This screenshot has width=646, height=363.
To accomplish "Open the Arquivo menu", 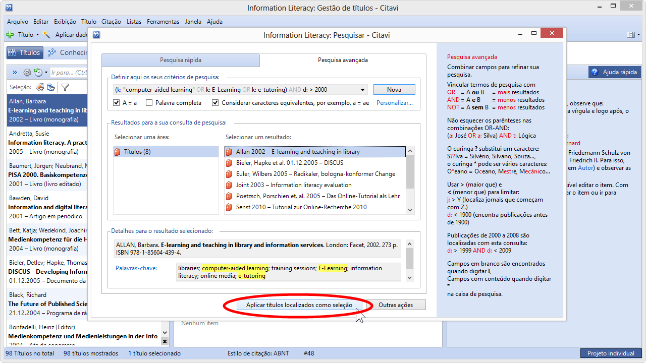I will (x=18, y=22).
